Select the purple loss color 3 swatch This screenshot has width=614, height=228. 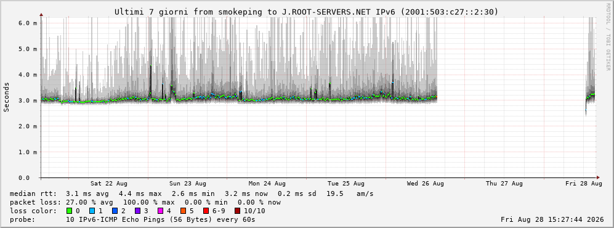(138, 211)
